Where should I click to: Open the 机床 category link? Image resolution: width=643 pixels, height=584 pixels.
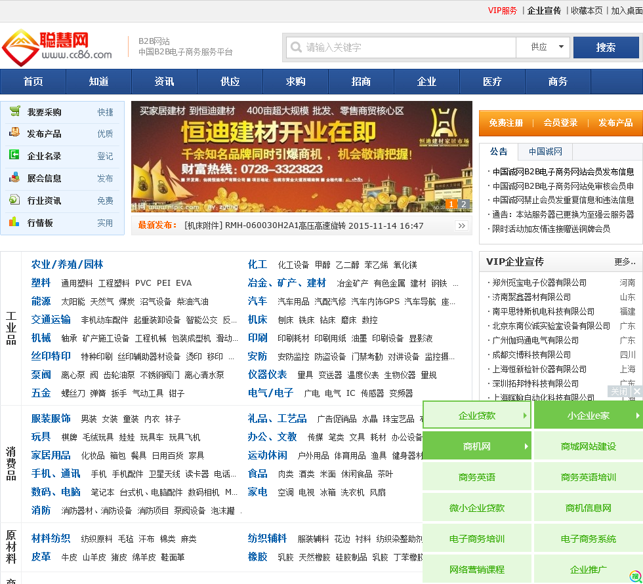pyautogui.click(x=257, y=319)
